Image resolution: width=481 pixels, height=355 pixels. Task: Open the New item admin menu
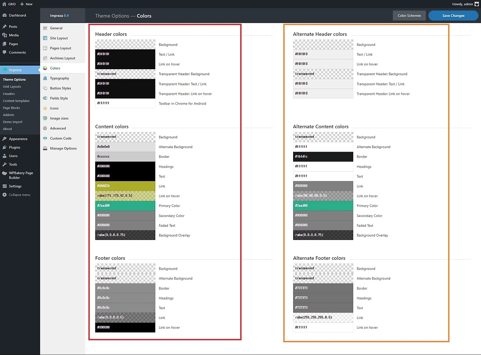26,4
